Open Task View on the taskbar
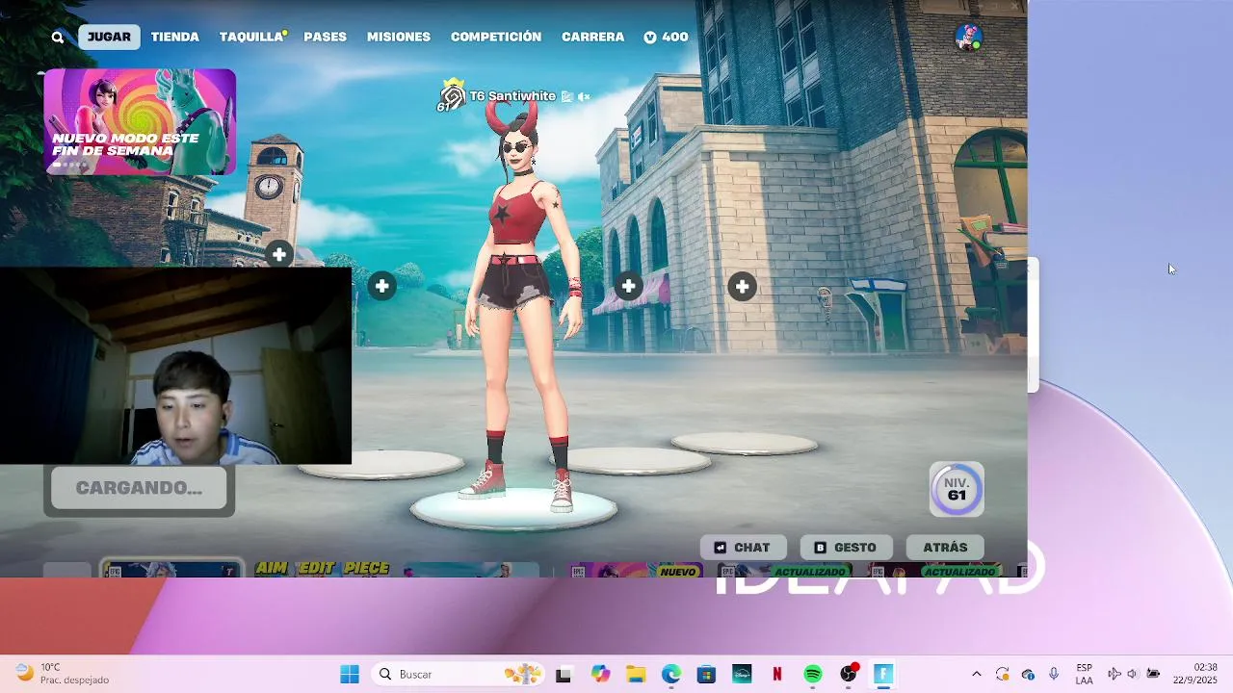The width and height of the screenshot is (1233, 693). point(564,675)
